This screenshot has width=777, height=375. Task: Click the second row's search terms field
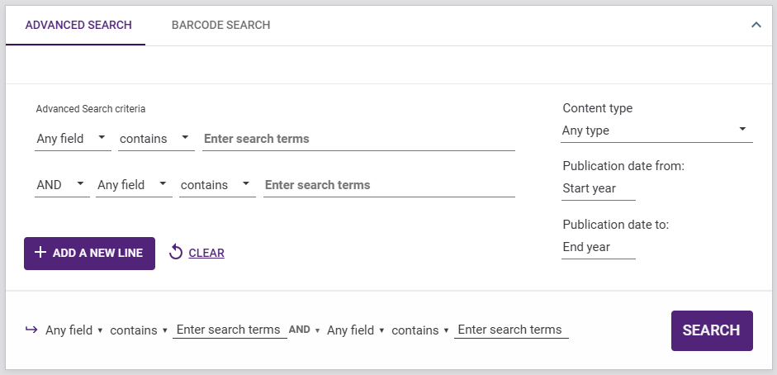point(388,185)
